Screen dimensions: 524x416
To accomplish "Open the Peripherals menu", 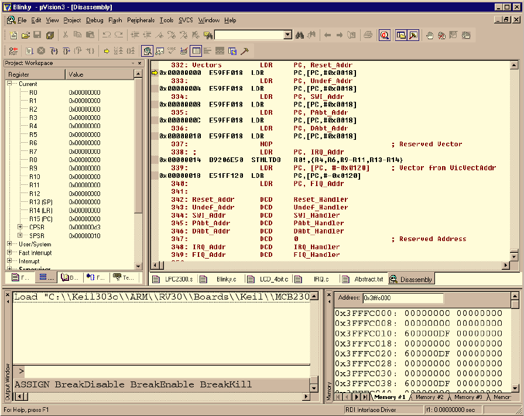I will click(141, 20).
